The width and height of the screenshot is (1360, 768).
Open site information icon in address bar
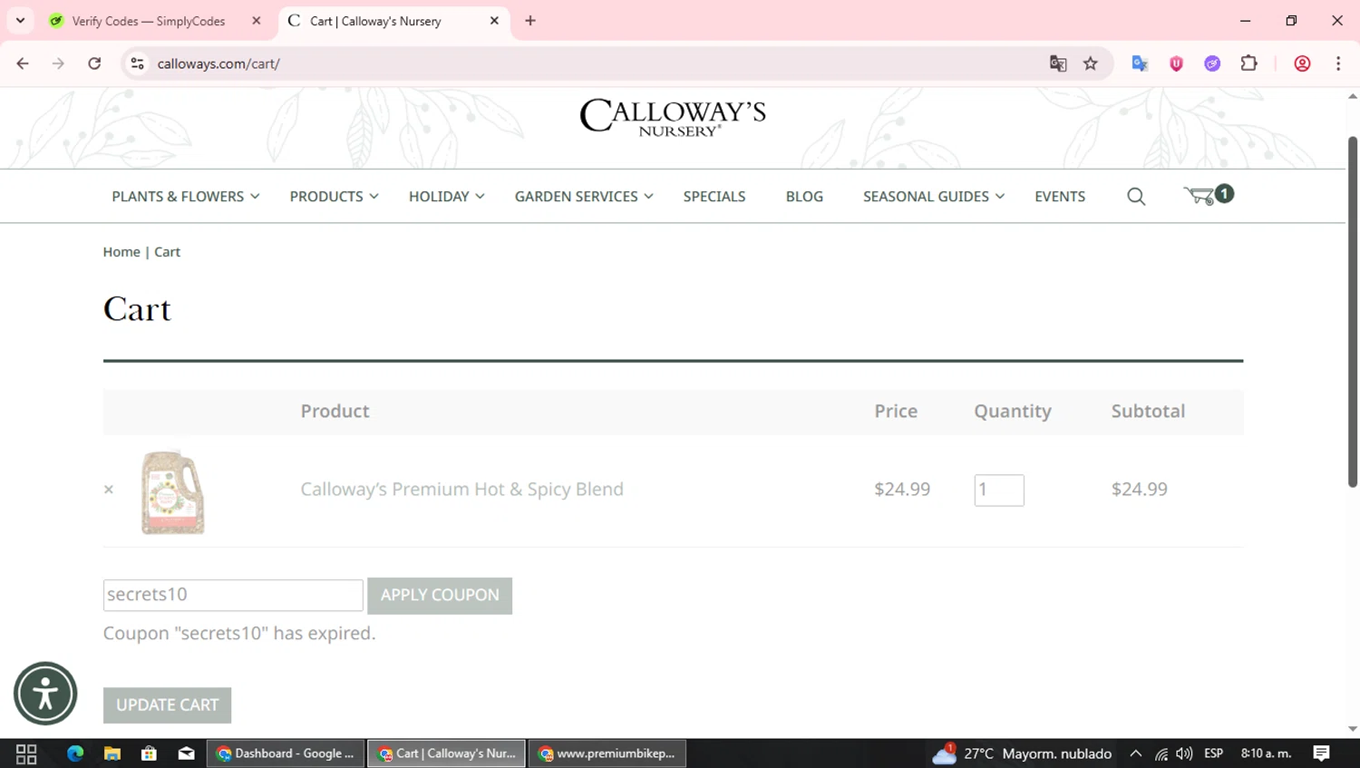(x=137, y=63)
